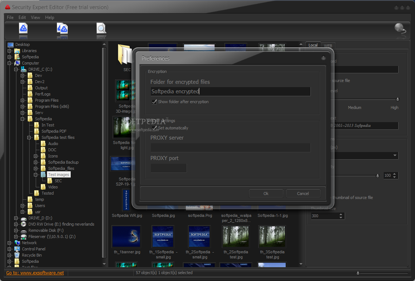Open the Help menu
This screenshot has height=281, width=415.
point(50,17)
